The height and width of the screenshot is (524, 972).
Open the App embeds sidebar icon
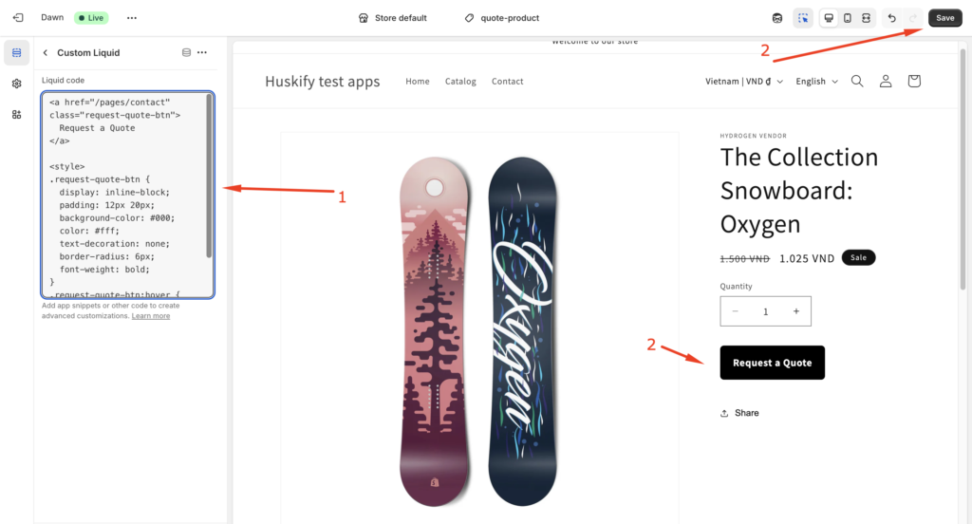point(16,115)
